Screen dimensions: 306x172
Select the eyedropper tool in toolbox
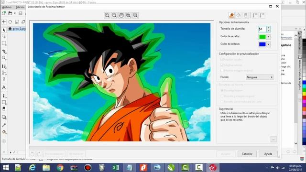[x=4, y=125]
